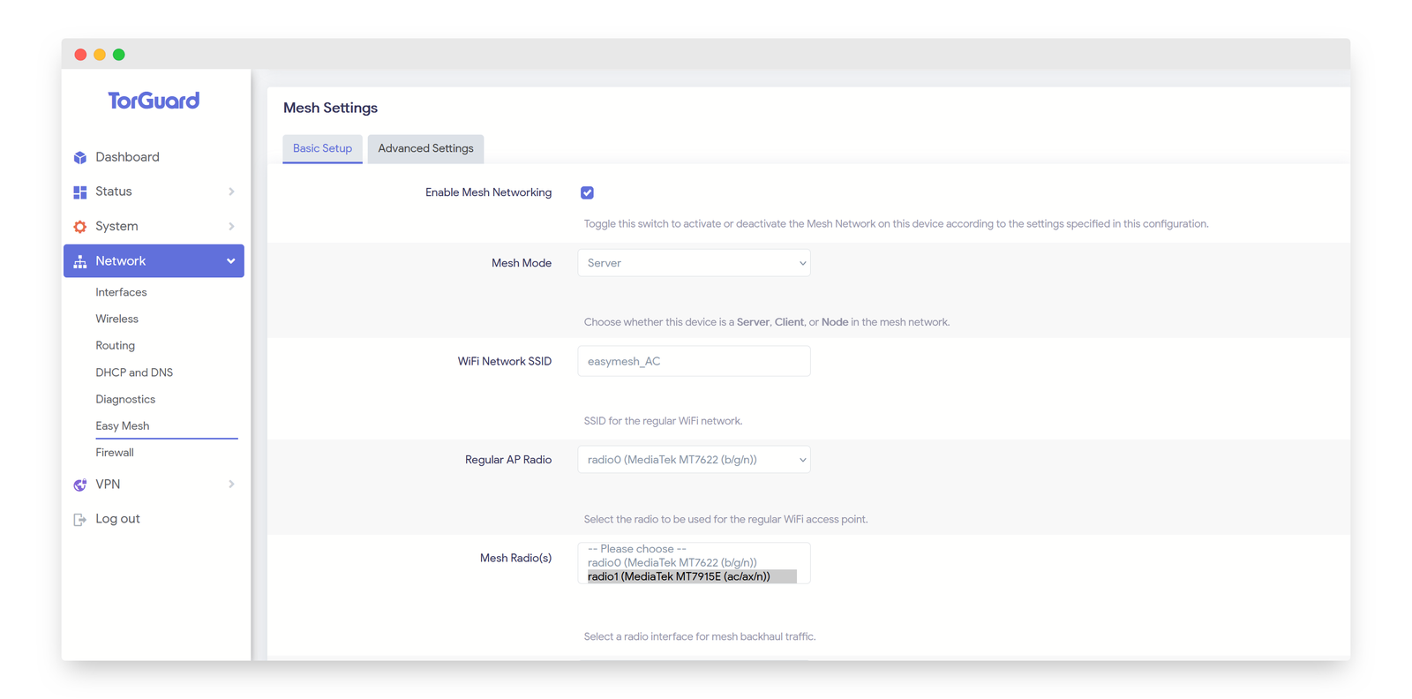Click the Dashboard cube icon
This screenshot has width=1412, height=699.
click(80, 157)
